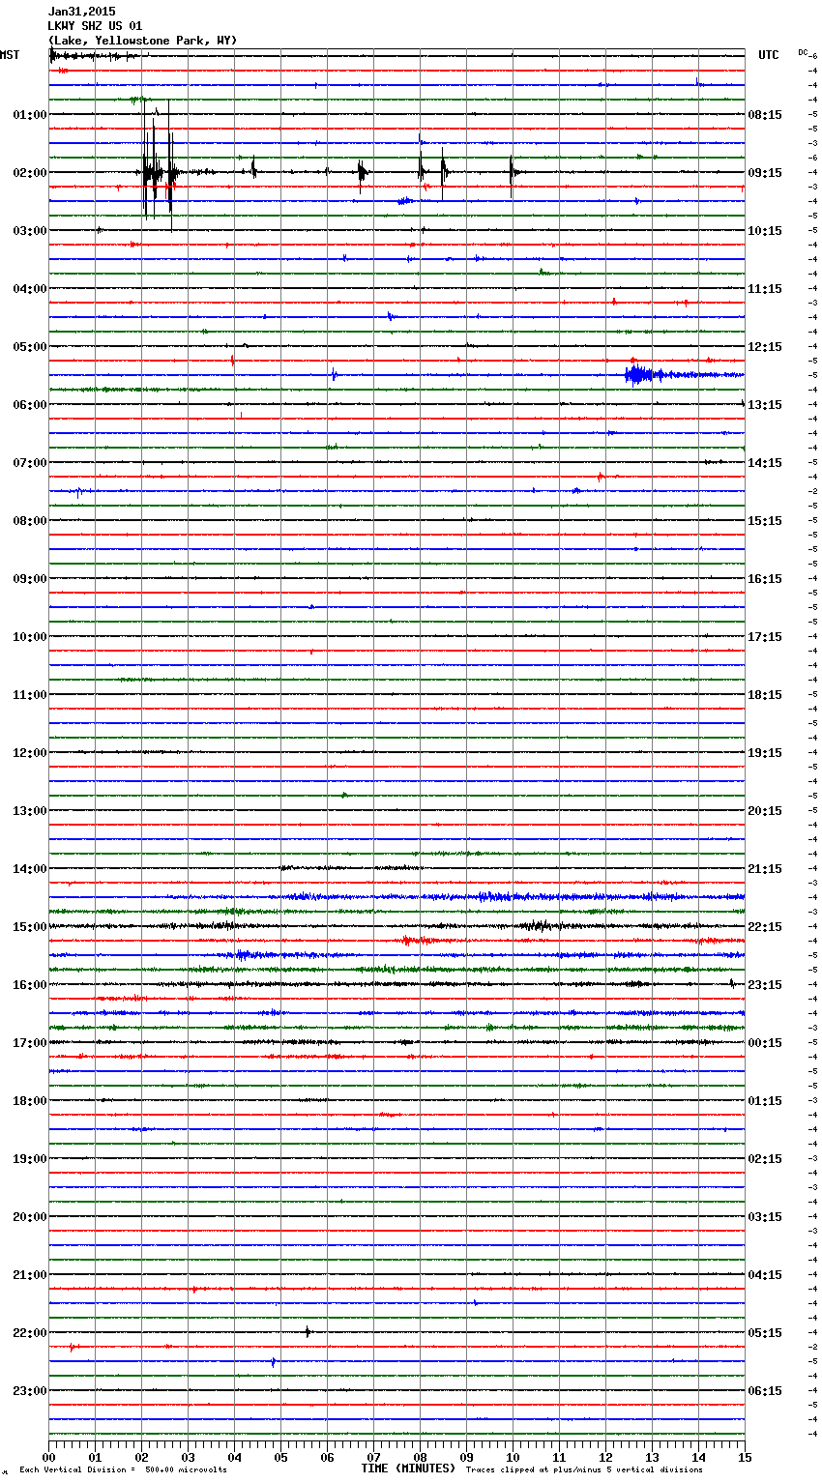822x1483 pixels.
Task: Click the 12:15 UTC time label
Action: click(765, 347)
